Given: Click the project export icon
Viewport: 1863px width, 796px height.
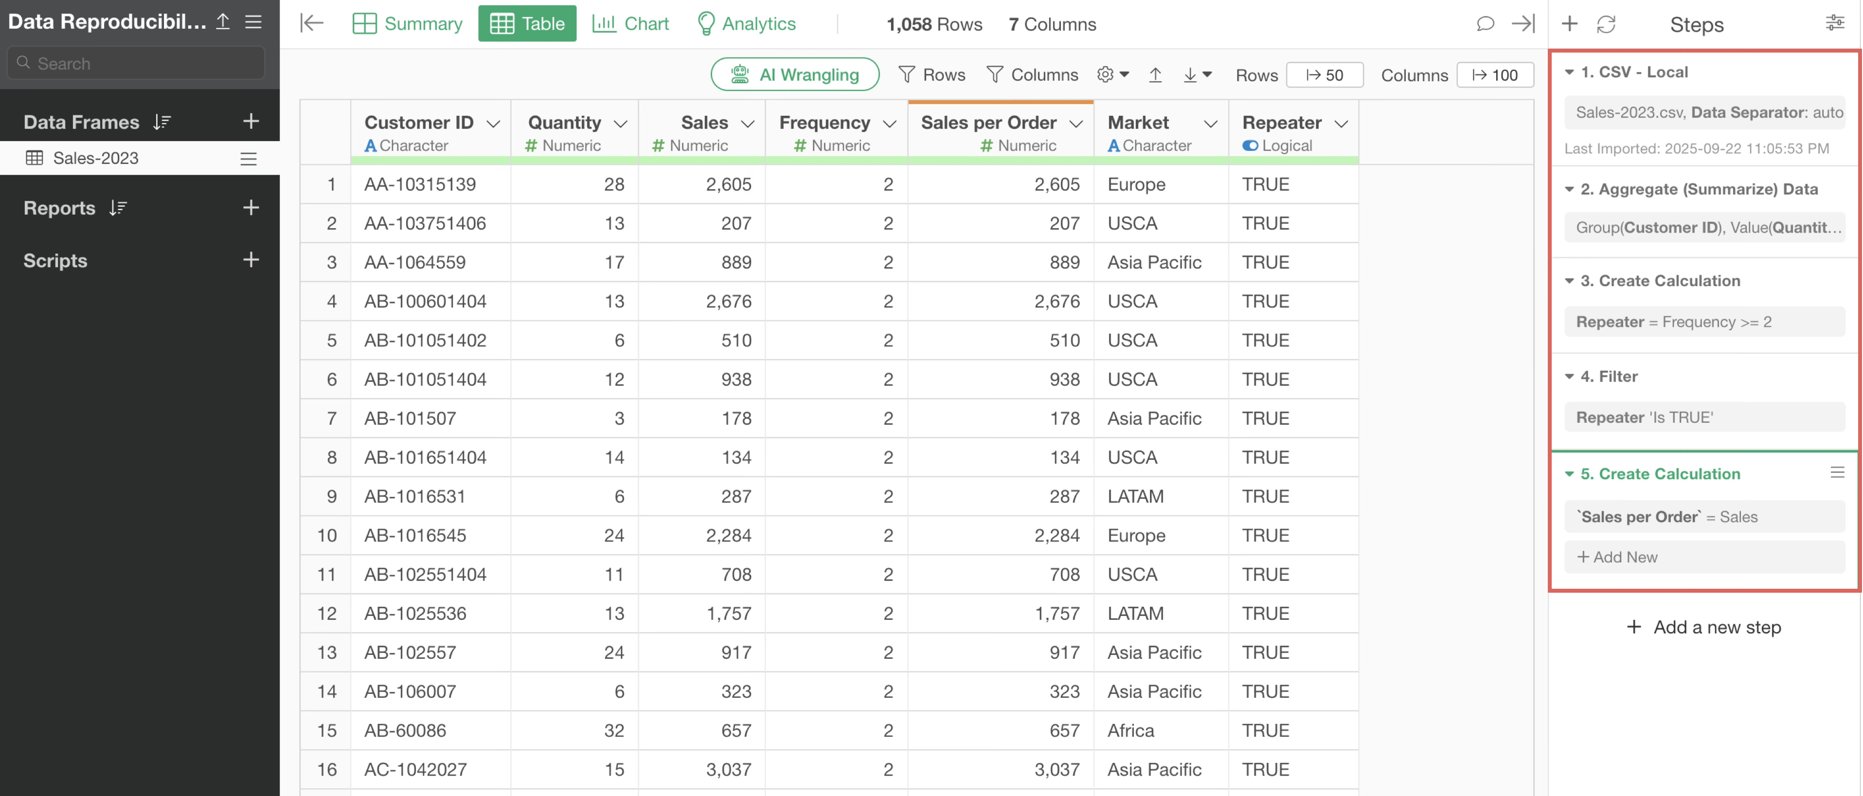Looking at the screenshot, I should tap(223, 22).
